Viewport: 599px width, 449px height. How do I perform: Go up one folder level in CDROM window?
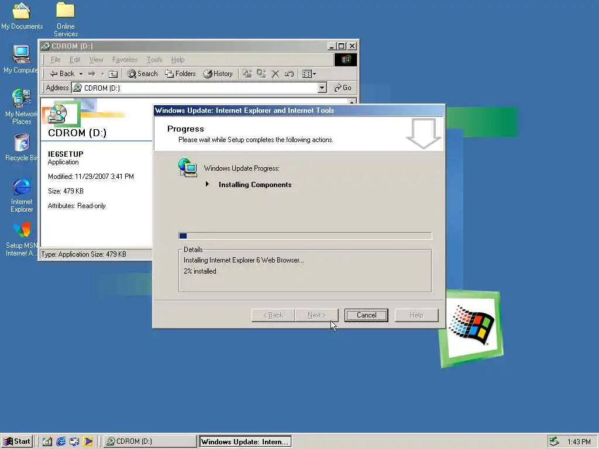point(113,74)
